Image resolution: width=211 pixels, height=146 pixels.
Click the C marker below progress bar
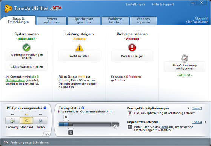point(71,132)
